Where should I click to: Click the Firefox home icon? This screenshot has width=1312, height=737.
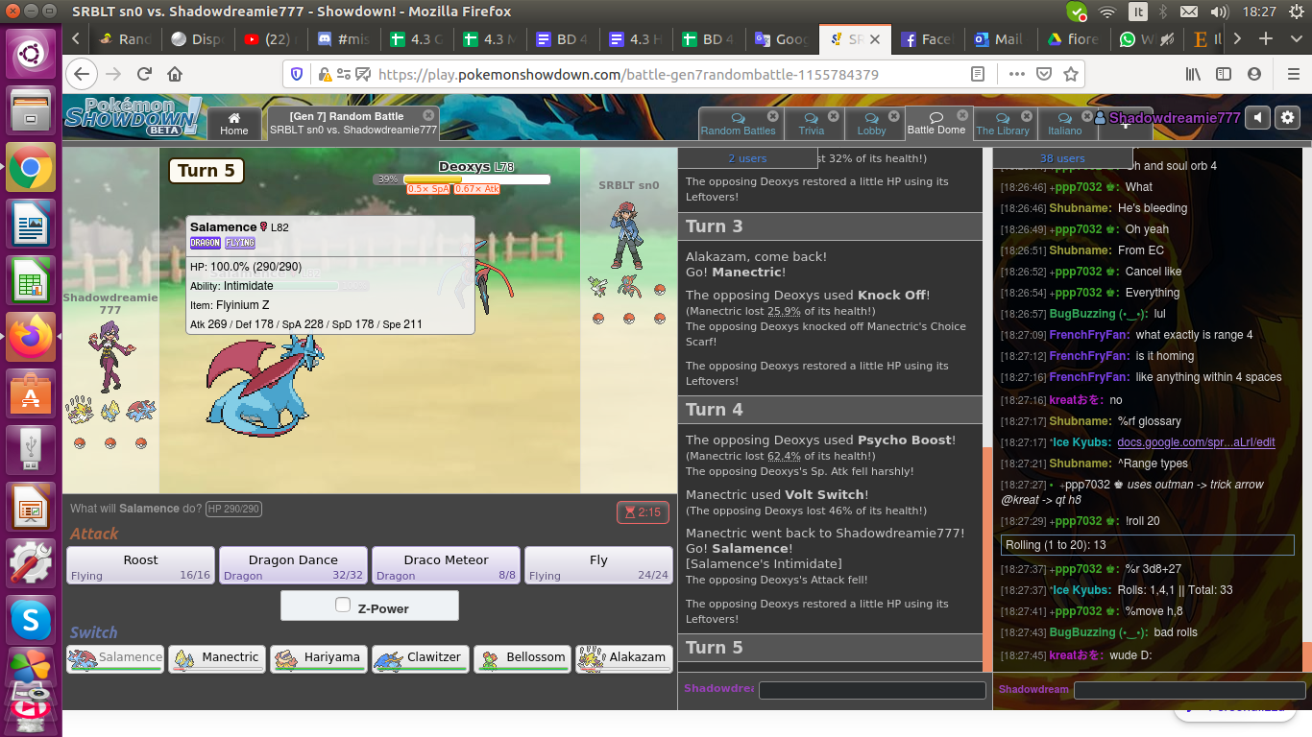175,74
